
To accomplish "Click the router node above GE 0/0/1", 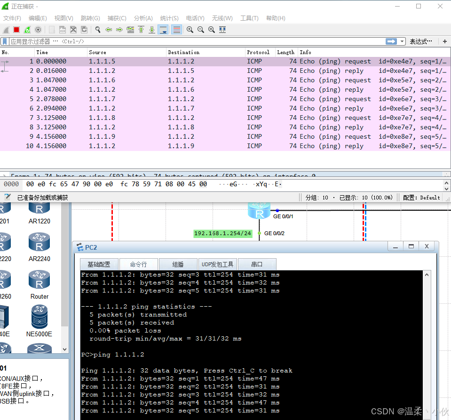I will click(x=259, y=210).
